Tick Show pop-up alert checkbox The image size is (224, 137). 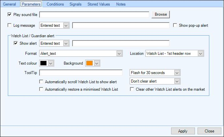pyautogui.click(x=175, y=25)
